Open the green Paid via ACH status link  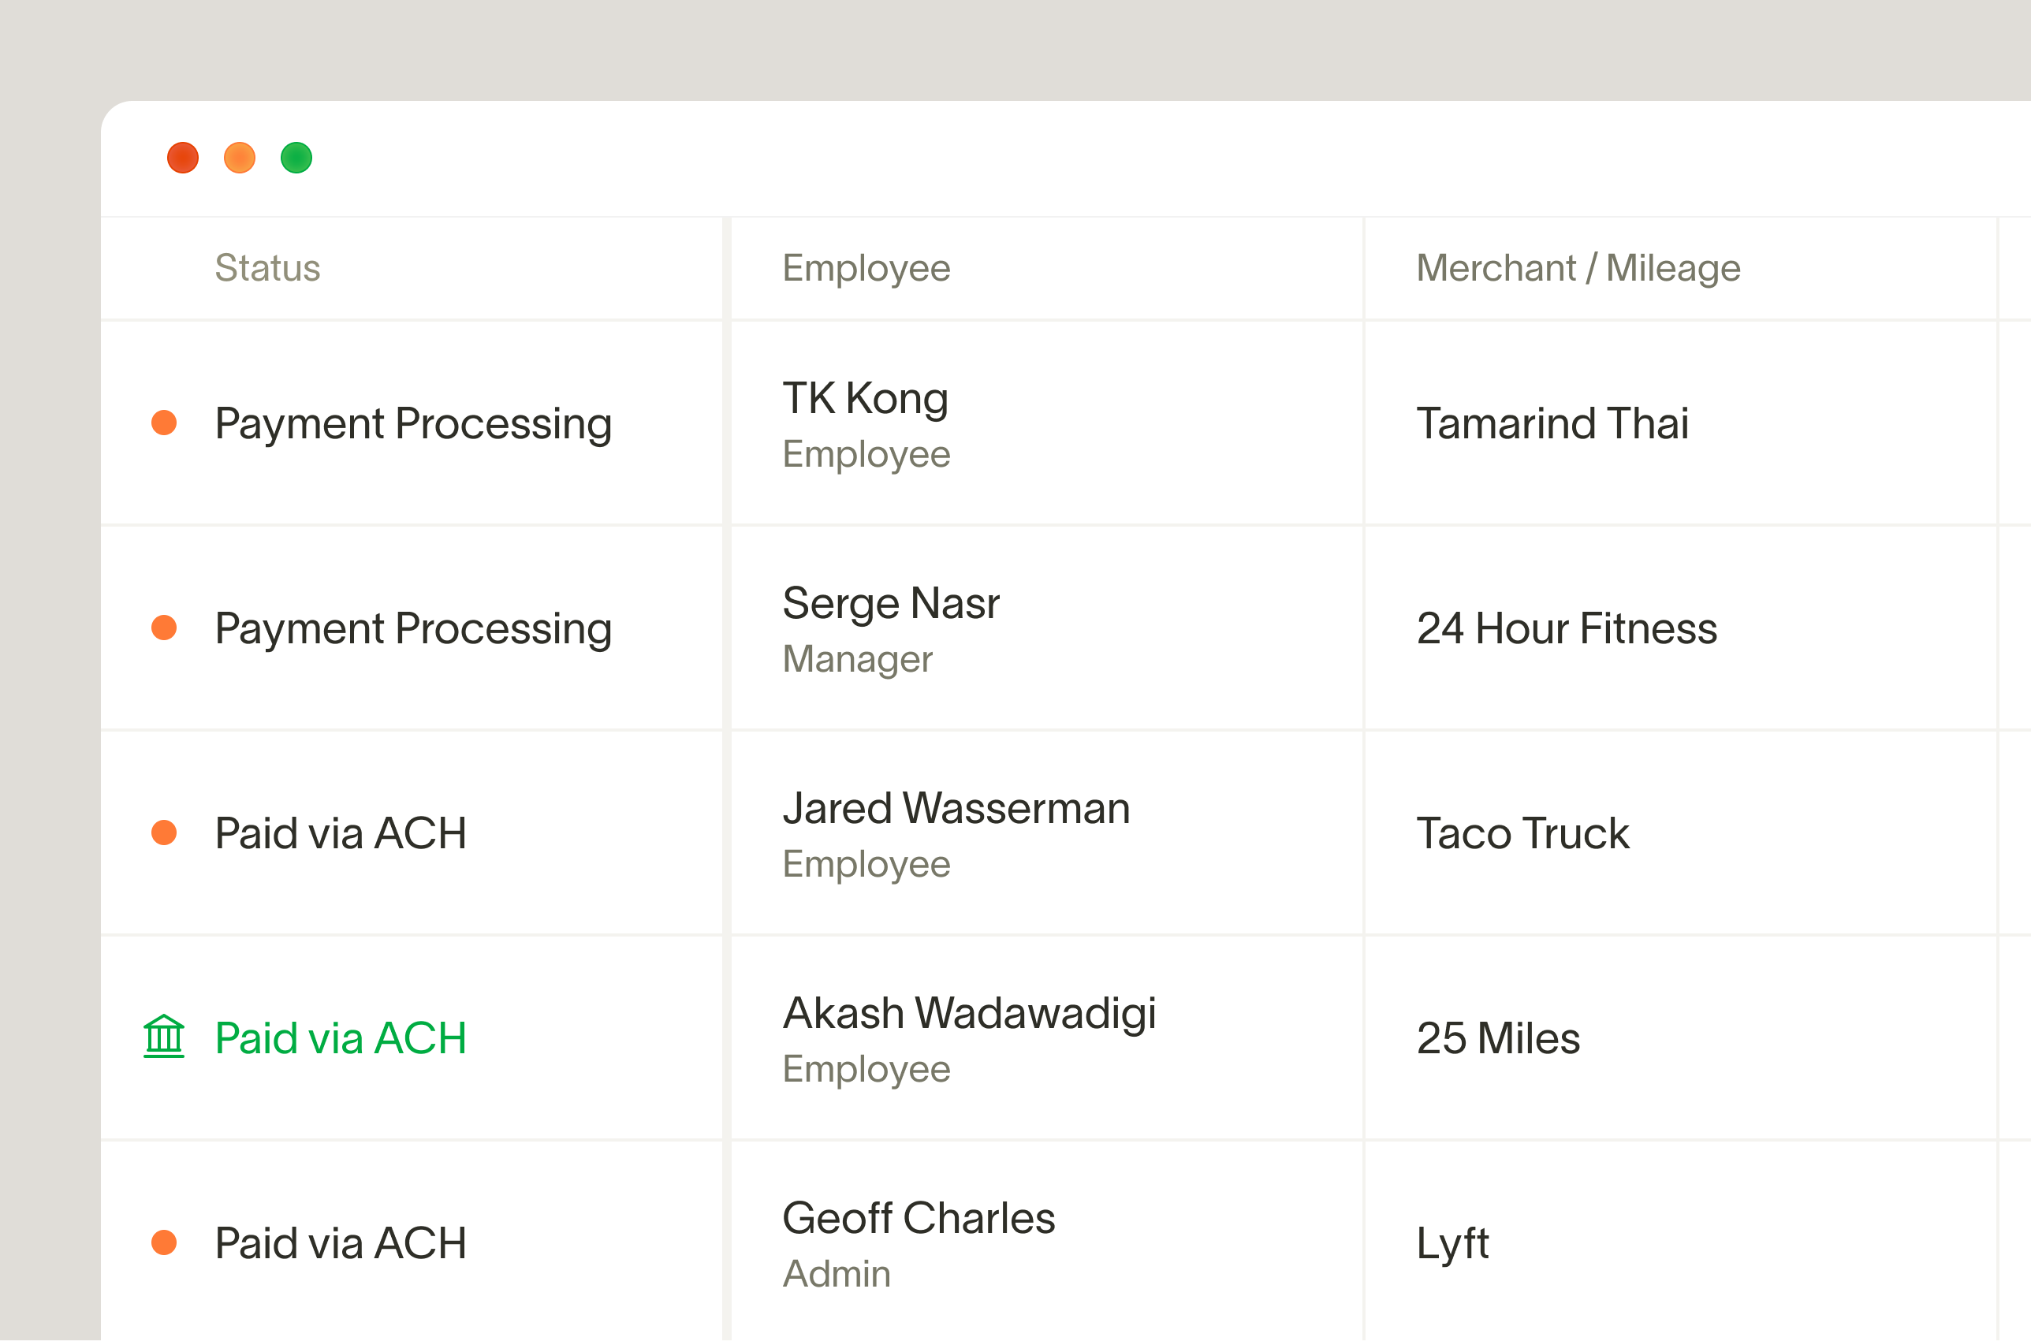[341, 1037]
